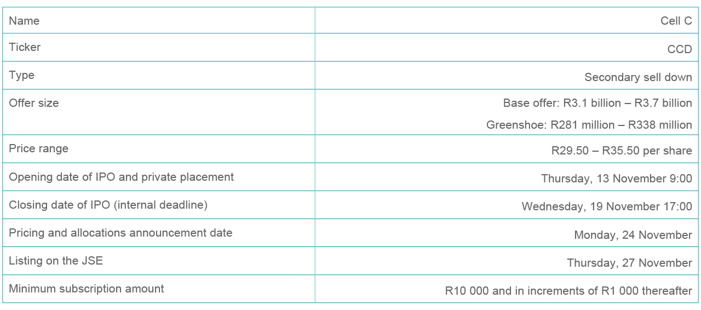Click the Greenshoe R281 million line
The width and height of the screenshot is (701, 310).
click(589, 125)
